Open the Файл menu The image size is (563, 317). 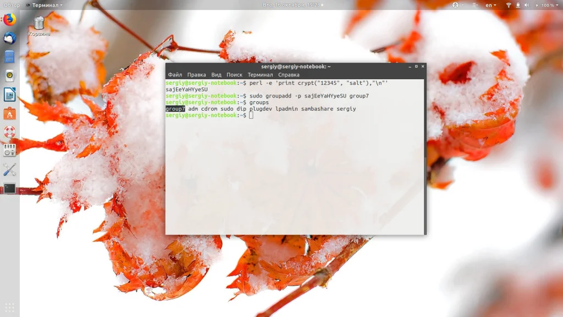click(x=175, y=75)
